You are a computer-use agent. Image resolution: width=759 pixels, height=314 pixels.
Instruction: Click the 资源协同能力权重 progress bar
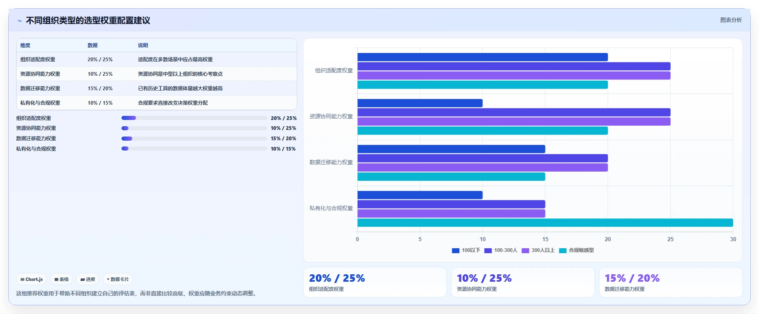[x=194, y=128]
